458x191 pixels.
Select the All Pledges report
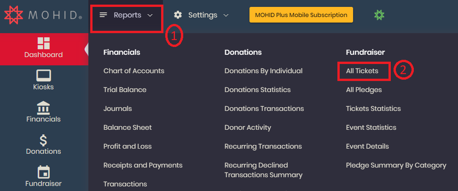(x=364, y=90)
